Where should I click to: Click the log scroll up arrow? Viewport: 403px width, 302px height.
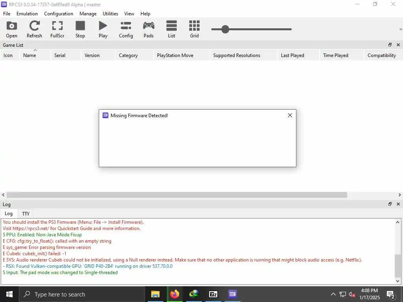pyautogui.click(x=397, y=222)
